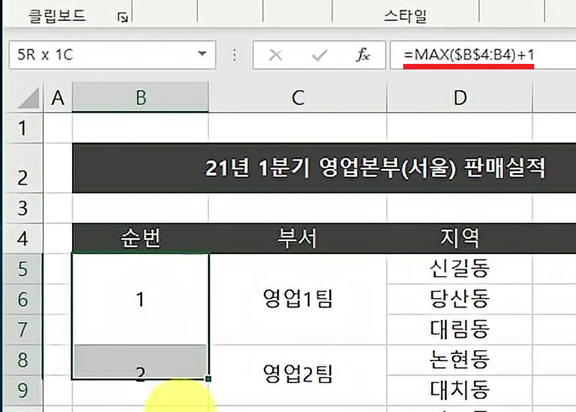This screenshot has width=576, height=412.
Task: Select row 7 header
Action: (x=23, y=329)
